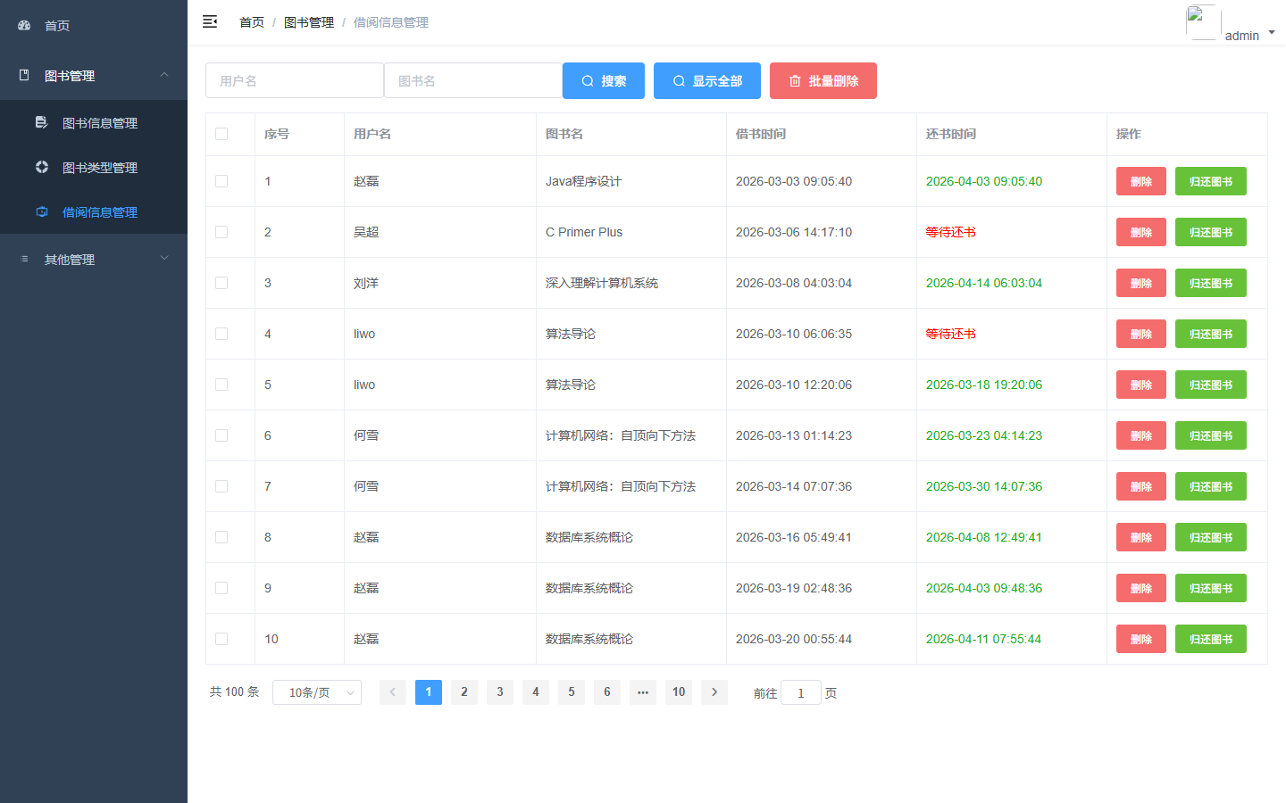Navigate to 首页 in the breadcrumb

point(252,22)
